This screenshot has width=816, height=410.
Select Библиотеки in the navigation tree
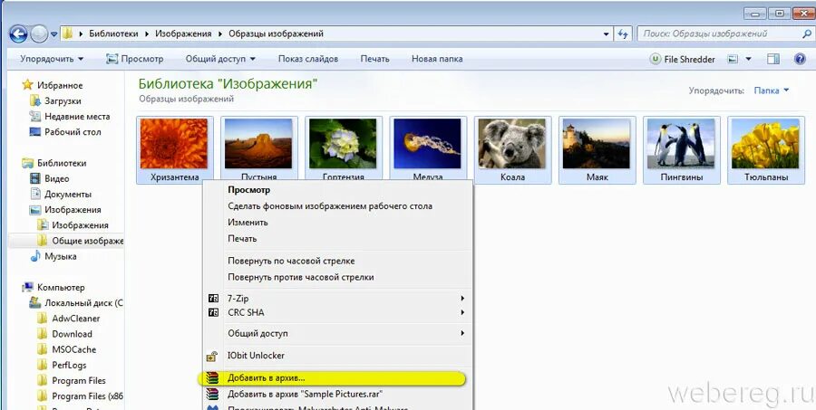coord(54,163)
